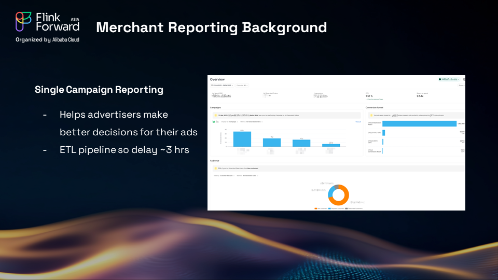Click the View all link in Campaigns
Screen dimensions: 498x280
coord(358,122)
